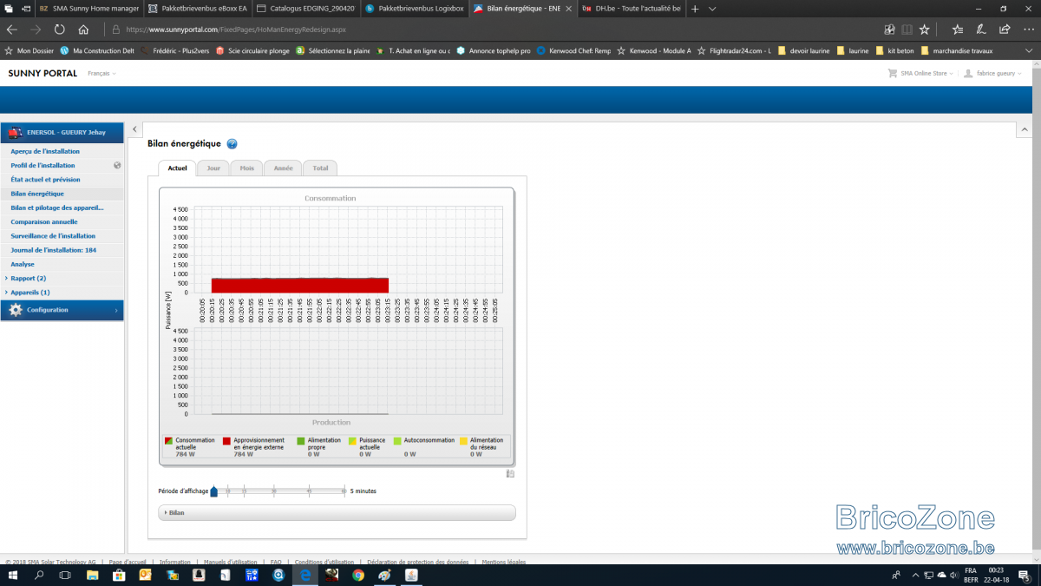This screenshot has width=1041, height=586.
Task: Reload the page with the refresh icon
Action: 59,29
